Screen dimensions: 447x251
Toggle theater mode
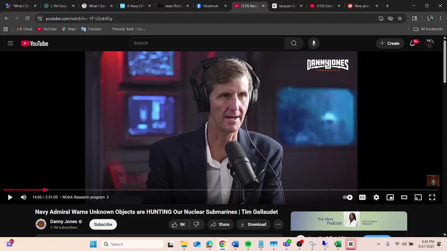[404, 197]
